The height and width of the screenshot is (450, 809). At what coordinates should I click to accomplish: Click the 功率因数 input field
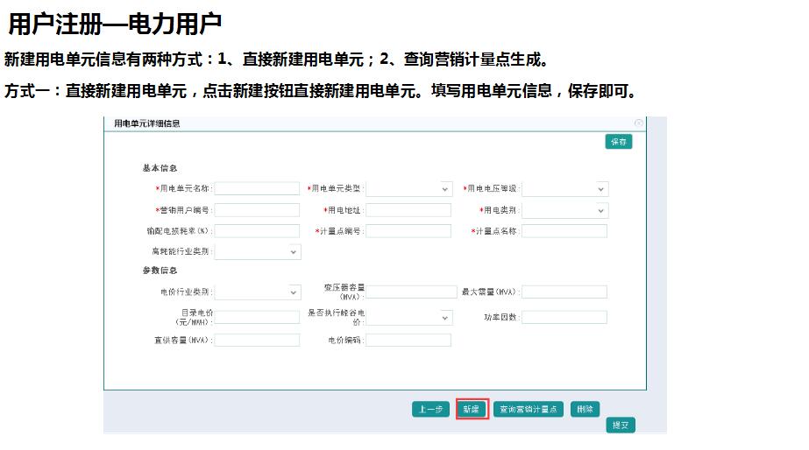[564, 317]
